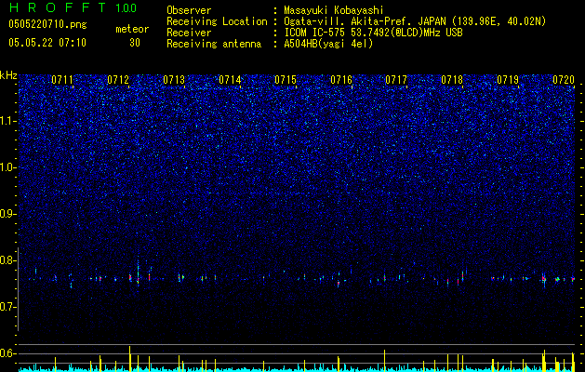Screen dimensions: 585x372
Task: Click the 0718 time marker
Action: tap(452, 80)
